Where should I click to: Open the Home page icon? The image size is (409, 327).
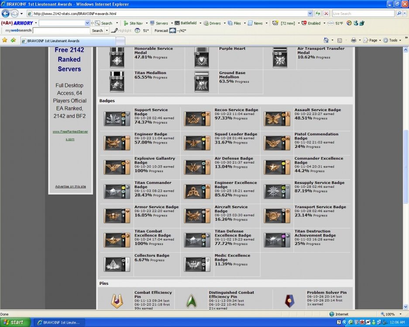(326, 40)
